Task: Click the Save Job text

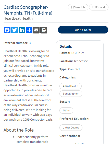Action: 79,7
